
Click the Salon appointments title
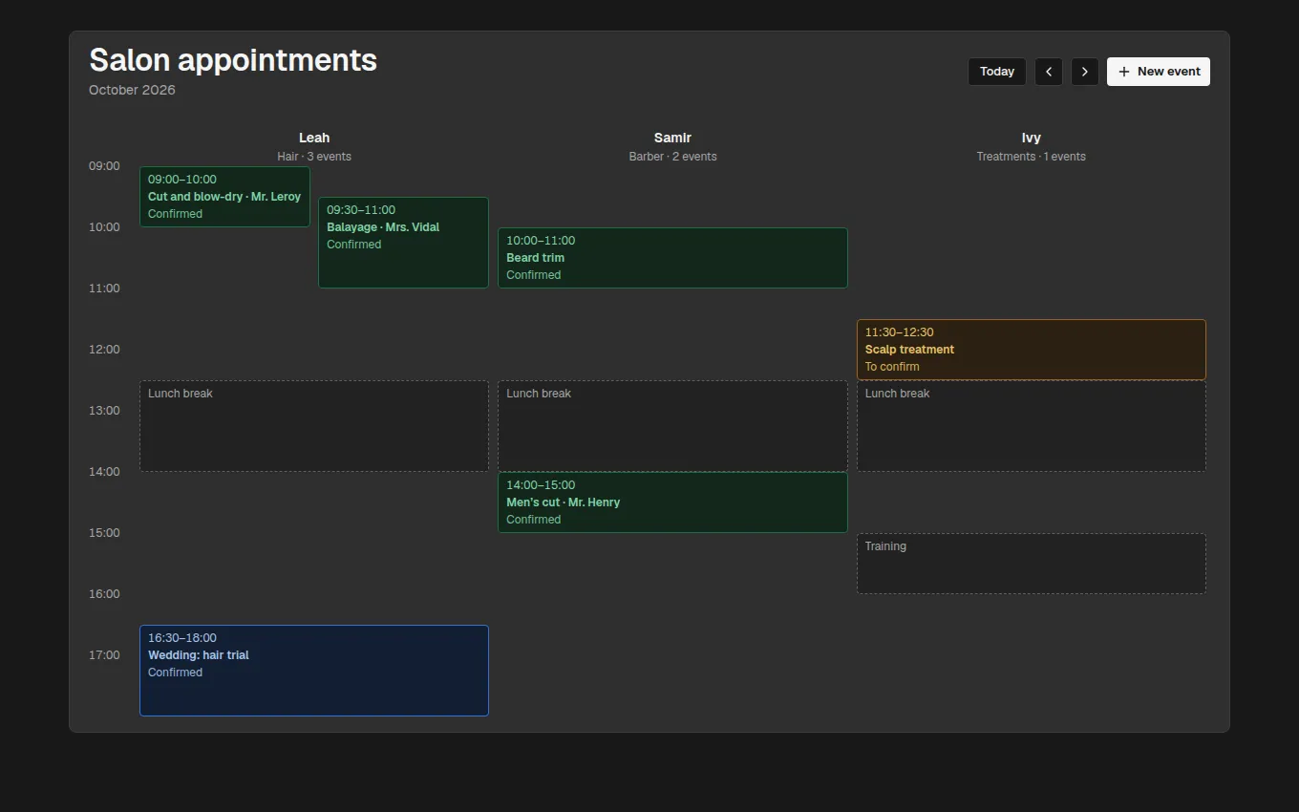pos(233,59)
